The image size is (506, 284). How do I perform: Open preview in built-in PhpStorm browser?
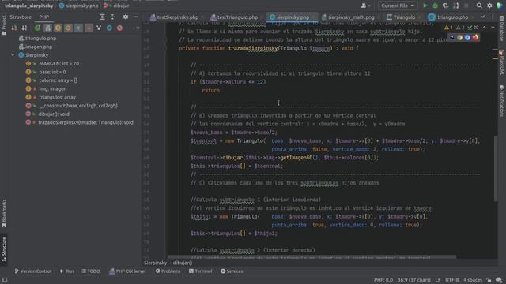[x=451, y=37]
